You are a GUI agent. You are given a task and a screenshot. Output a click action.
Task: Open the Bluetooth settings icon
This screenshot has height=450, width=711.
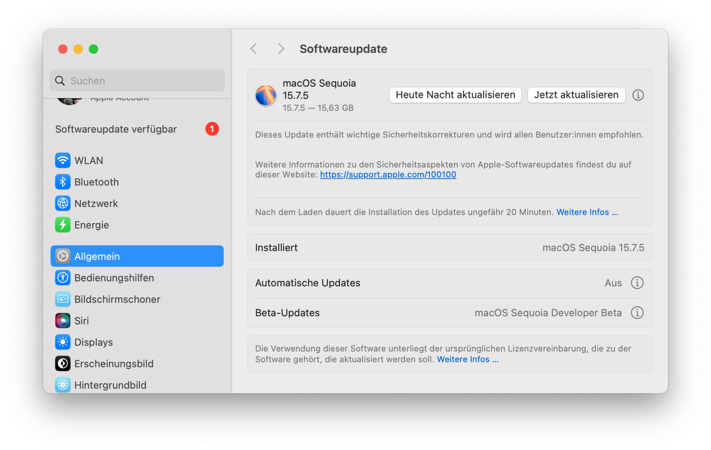(62, 182)
